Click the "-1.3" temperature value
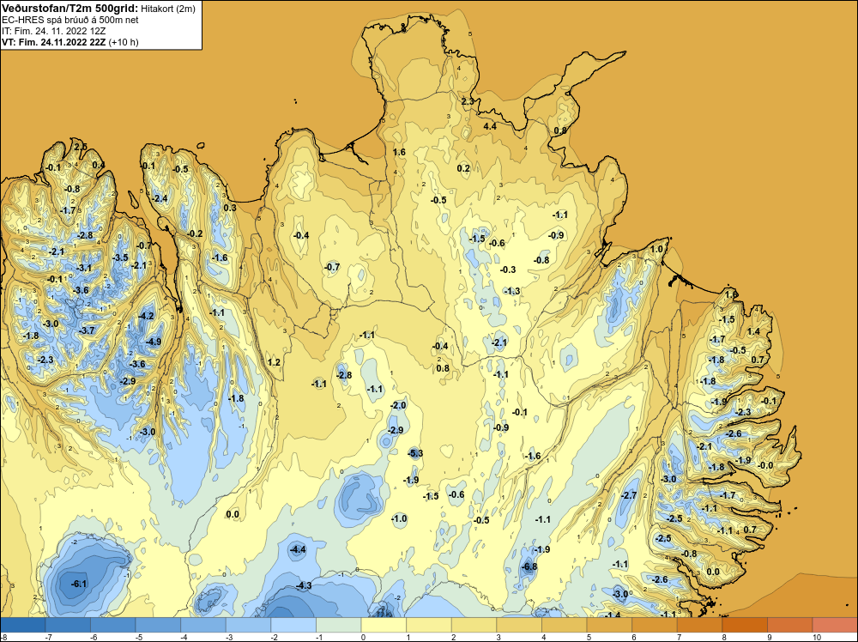The height and width of the screenshot is (642, 858). pos(512,291)
